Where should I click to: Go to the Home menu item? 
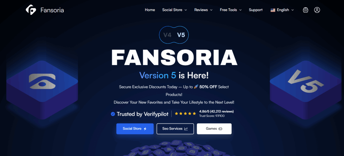click(150, 10)
